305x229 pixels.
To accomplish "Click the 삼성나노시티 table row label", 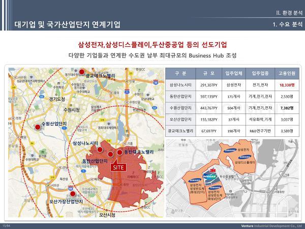I will (x=180, y=85).
